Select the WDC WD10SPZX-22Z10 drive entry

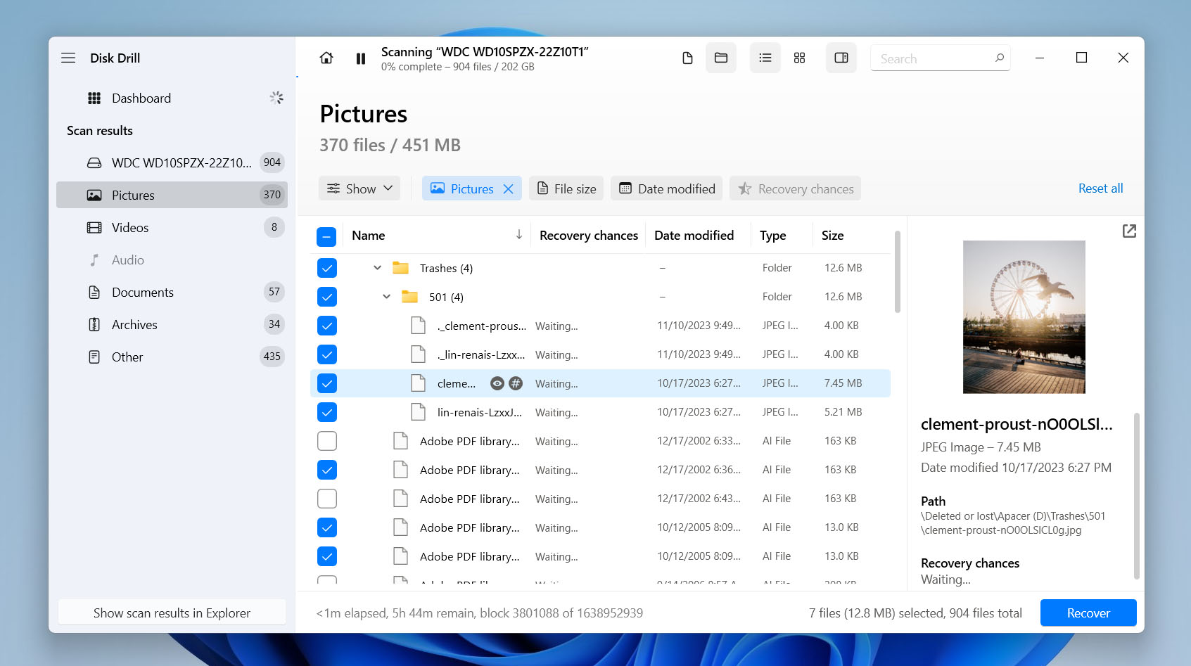coord(172,163)
